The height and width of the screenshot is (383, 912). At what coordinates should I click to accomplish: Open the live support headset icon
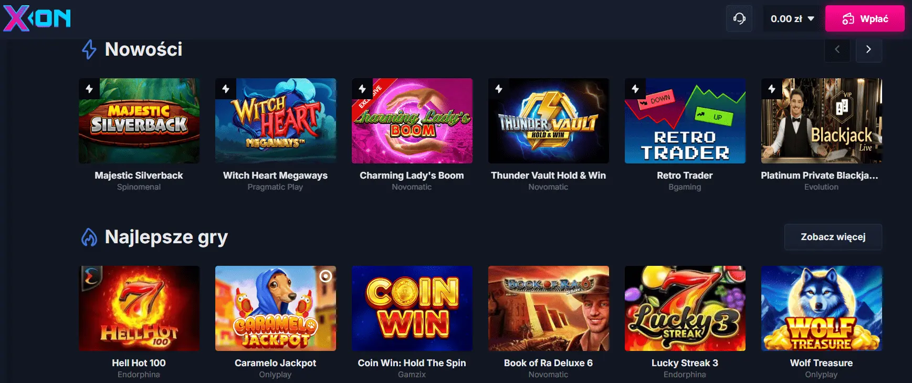(x=739, y=19)
